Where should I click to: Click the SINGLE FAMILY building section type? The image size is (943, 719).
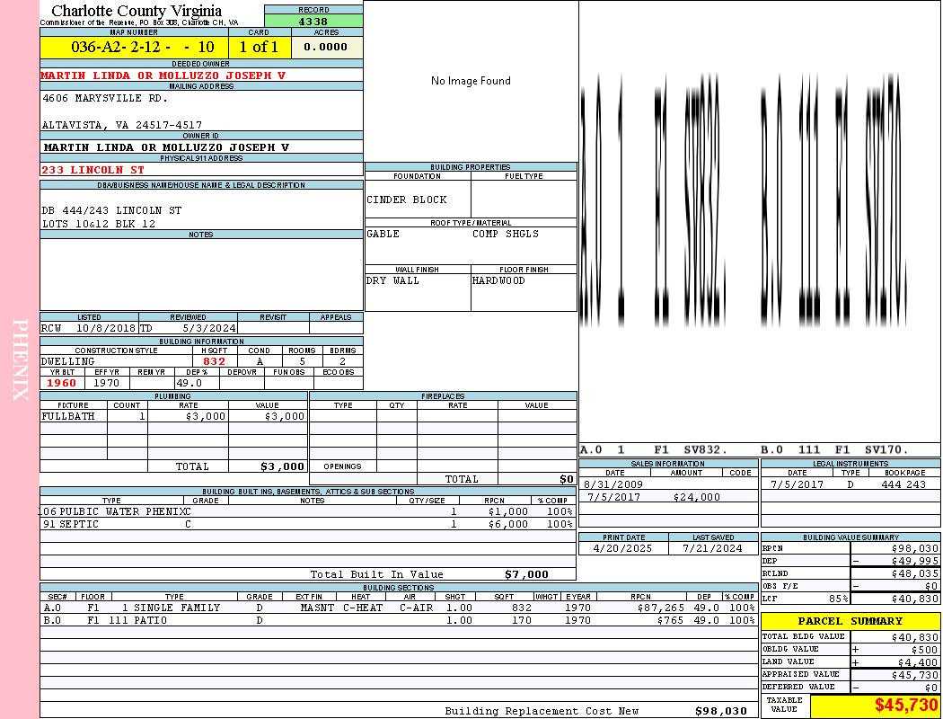(177, 608)
